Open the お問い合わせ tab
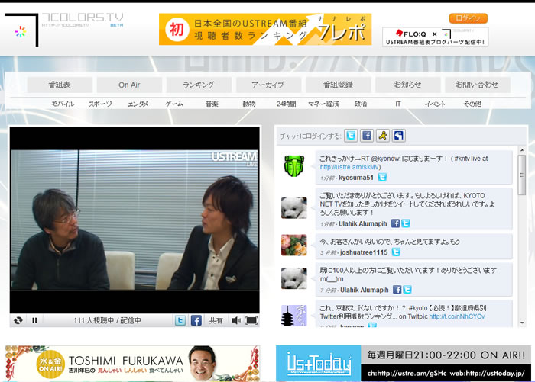Screen dimensions: 535x382 coord(478,85)
